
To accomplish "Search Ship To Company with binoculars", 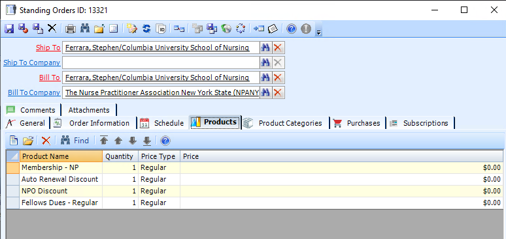I will point(265,63).
